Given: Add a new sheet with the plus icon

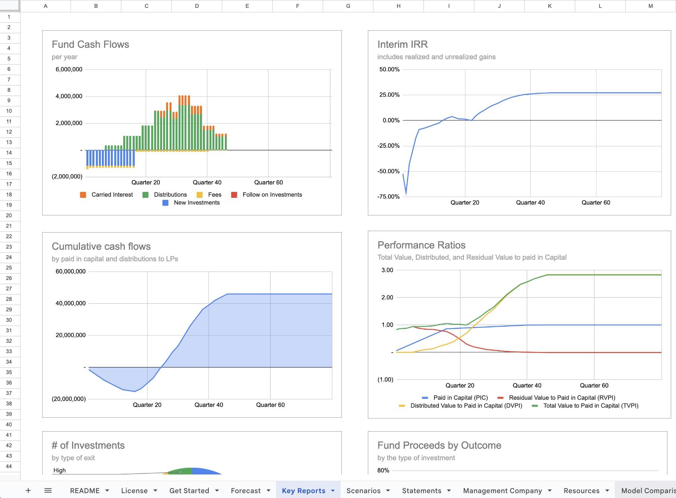Looking at the screenshot, I should [x=28, y=490].
